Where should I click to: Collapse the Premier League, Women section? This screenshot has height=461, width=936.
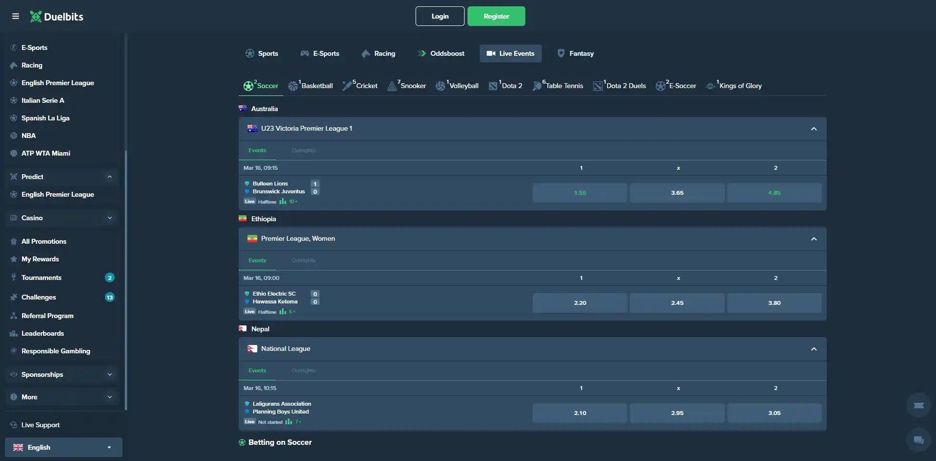coord(814,239)
